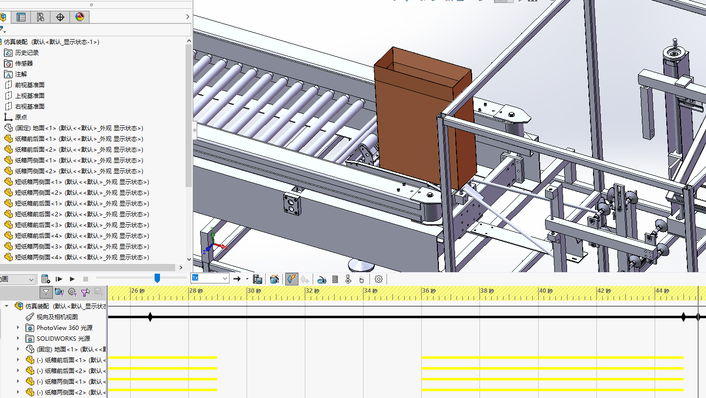Toggle the No Filter funnel button
This screenshot has width=706, height=398.
click(x=46, y=292)
